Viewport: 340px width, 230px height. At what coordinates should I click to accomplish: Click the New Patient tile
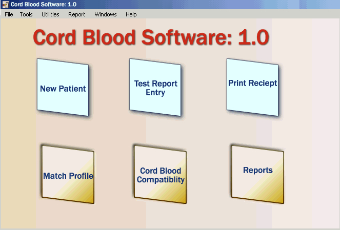pos(63,87)
